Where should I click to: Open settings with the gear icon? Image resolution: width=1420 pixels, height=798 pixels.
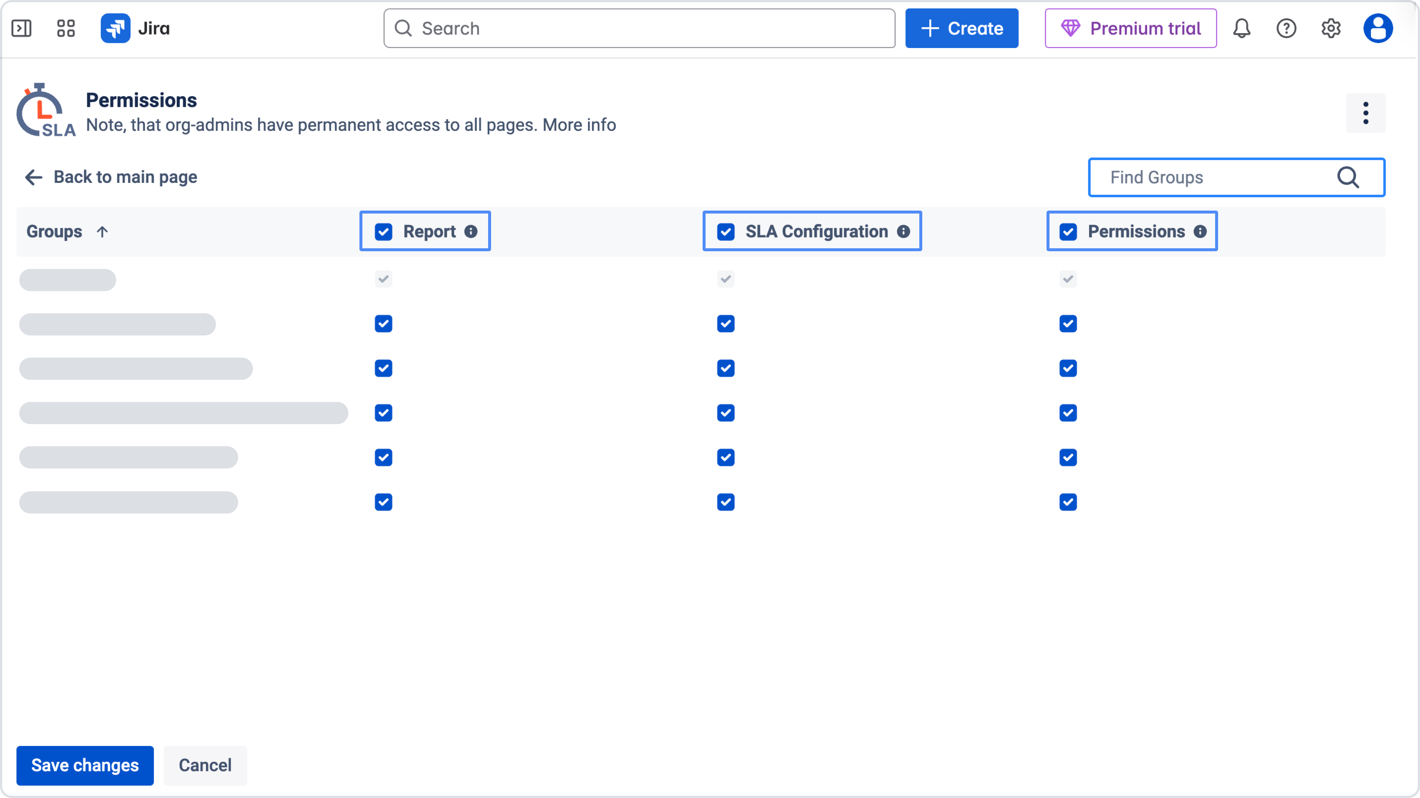pyautogui.click(x=1331, y=28)
